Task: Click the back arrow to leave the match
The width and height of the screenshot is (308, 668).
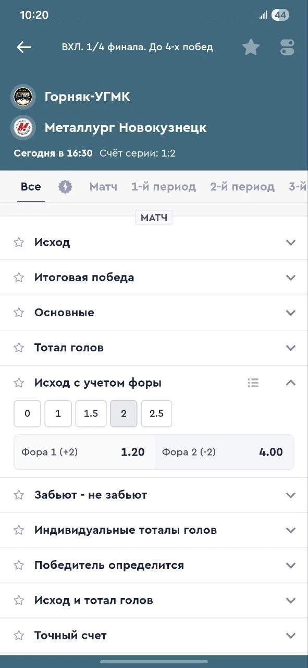Action: coord(23,47)
